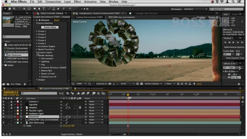Viewport: 247px width, 139px height.
Task: Click the delete trash icon in Project panel
Action: coord(25,84)
